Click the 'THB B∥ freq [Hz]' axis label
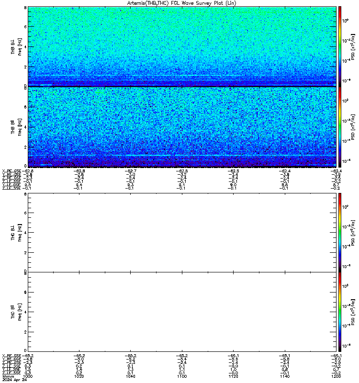 tap(16, 127)
